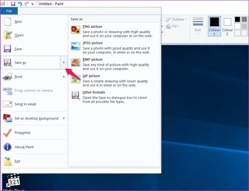Pick the white palette colour
The image size is (249, 191).
point(237,26)
